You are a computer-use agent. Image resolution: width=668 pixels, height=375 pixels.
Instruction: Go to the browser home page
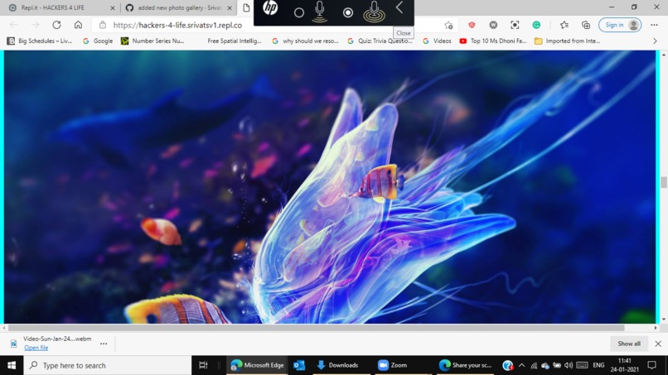[x=78, y=25]
